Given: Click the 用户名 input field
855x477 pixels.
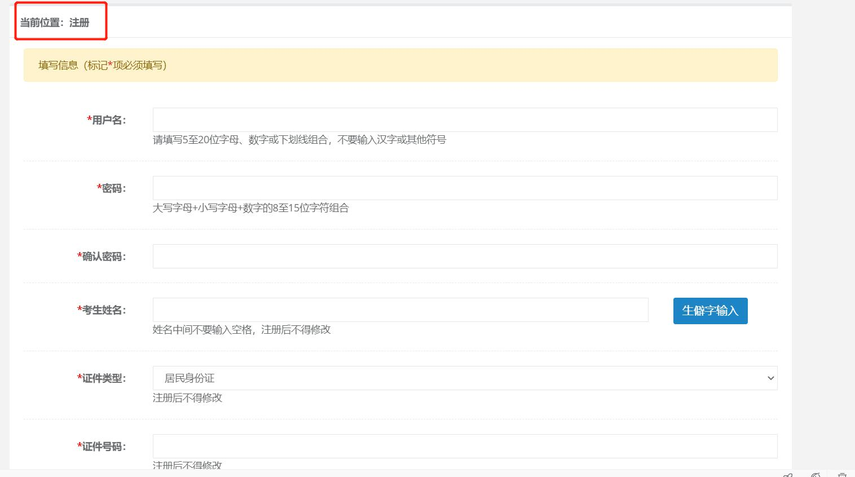Looking at the screenshot, I should coord(465,120).
